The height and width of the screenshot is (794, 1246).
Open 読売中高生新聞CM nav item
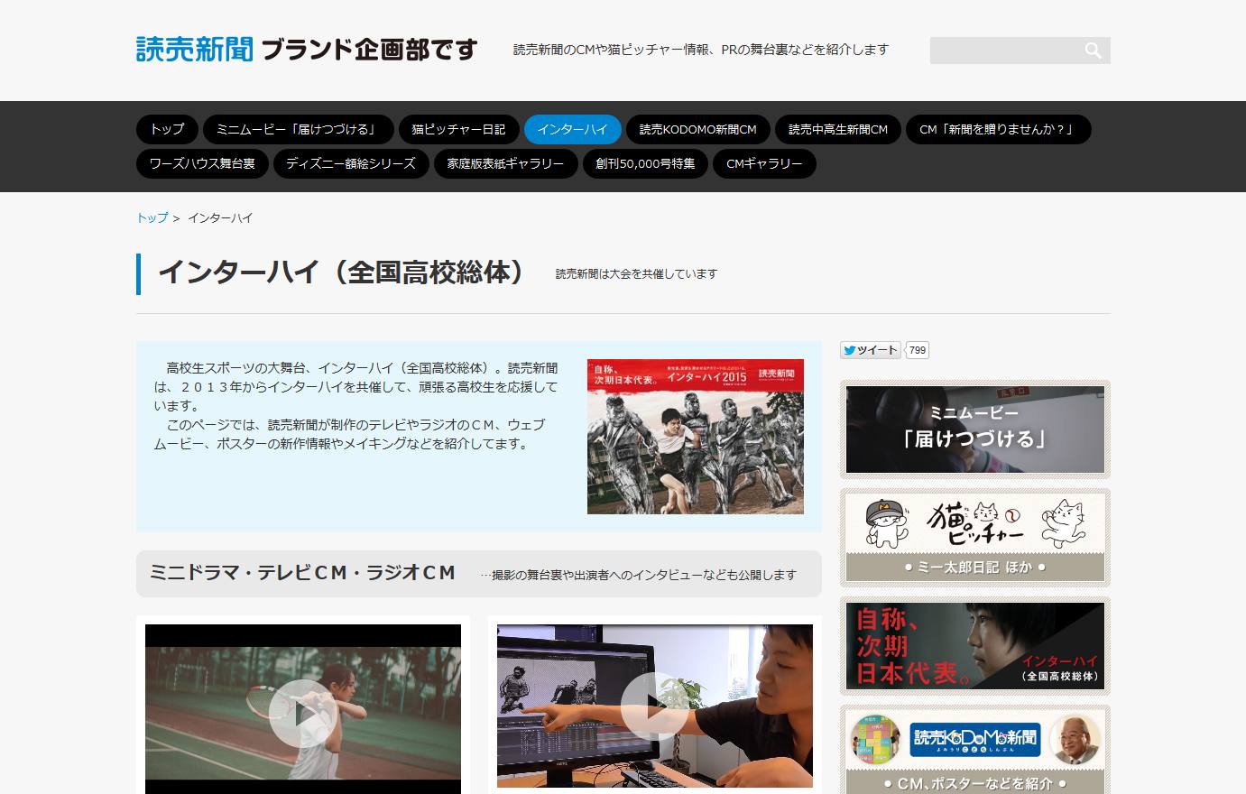838,129
